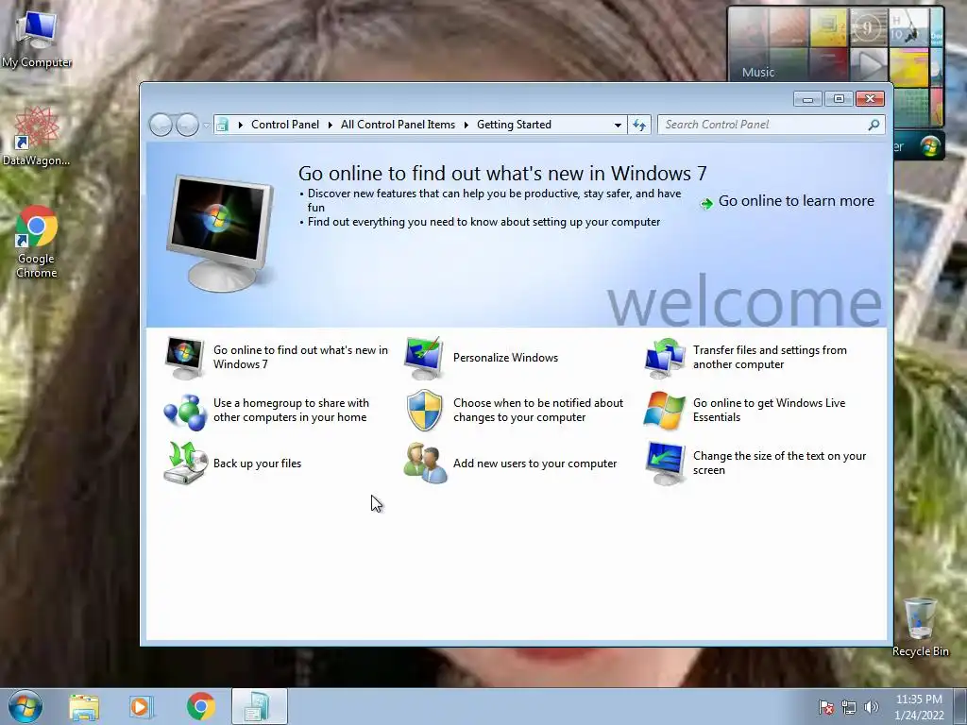Click the Add new users people icon
Screen dimensions: 967x725
point(425,463)
